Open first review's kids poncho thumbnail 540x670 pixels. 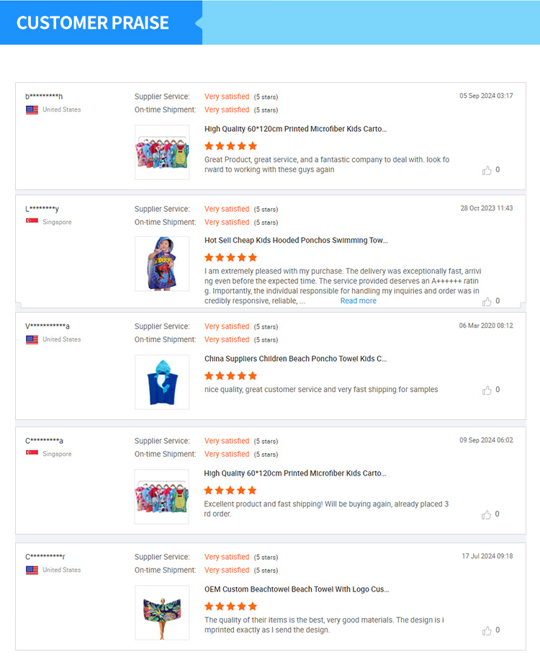pos(162,152)
